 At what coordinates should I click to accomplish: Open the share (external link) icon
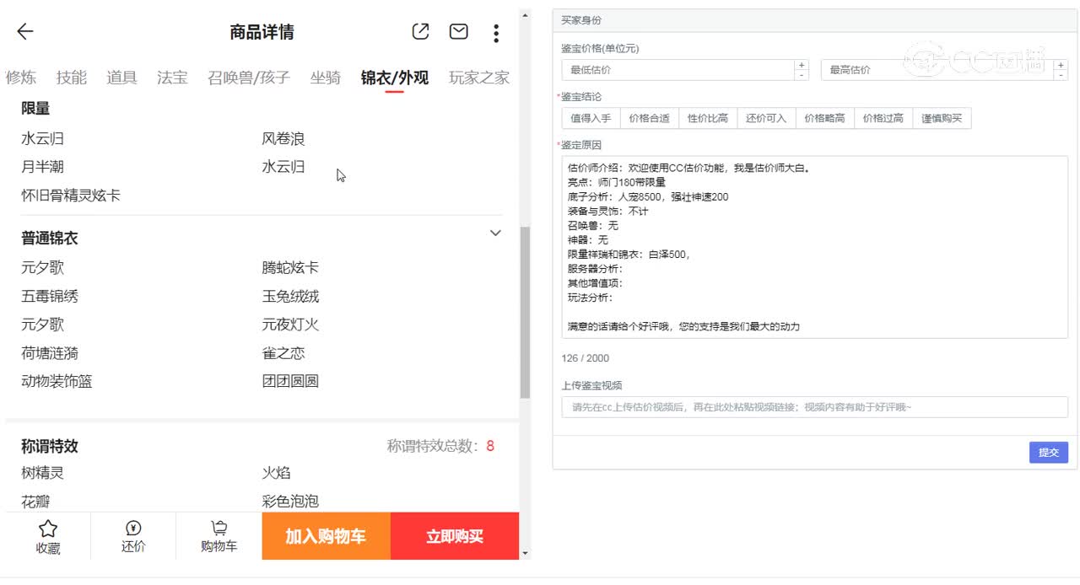419,31
